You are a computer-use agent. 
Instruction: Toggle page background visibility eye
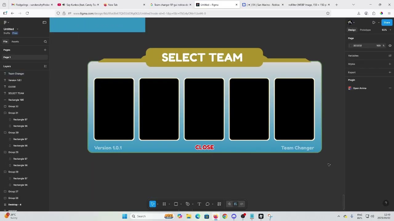[390, 46]
